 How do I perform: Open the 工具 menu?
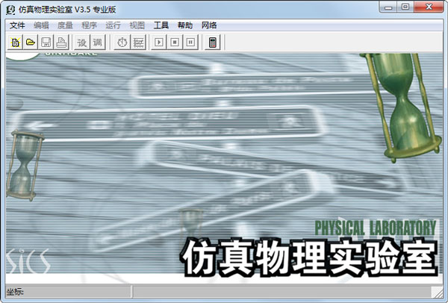click(x=161, y=25)
